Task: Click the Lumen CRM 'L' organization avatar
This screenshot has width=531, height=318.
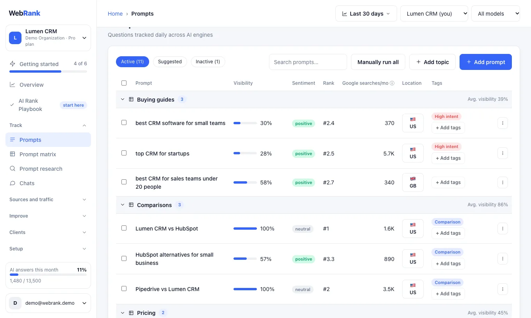Action: 15,38
